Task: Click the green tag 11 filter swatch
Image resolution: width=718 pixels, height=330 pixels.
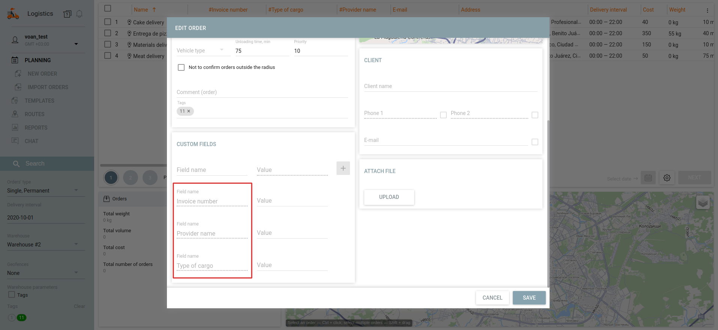Action: coord(22,318)
